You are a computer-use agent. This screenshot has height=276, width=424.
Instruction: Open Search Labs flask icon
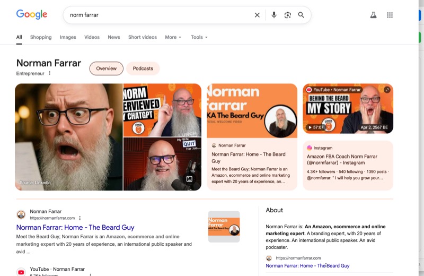pos(374,15)
